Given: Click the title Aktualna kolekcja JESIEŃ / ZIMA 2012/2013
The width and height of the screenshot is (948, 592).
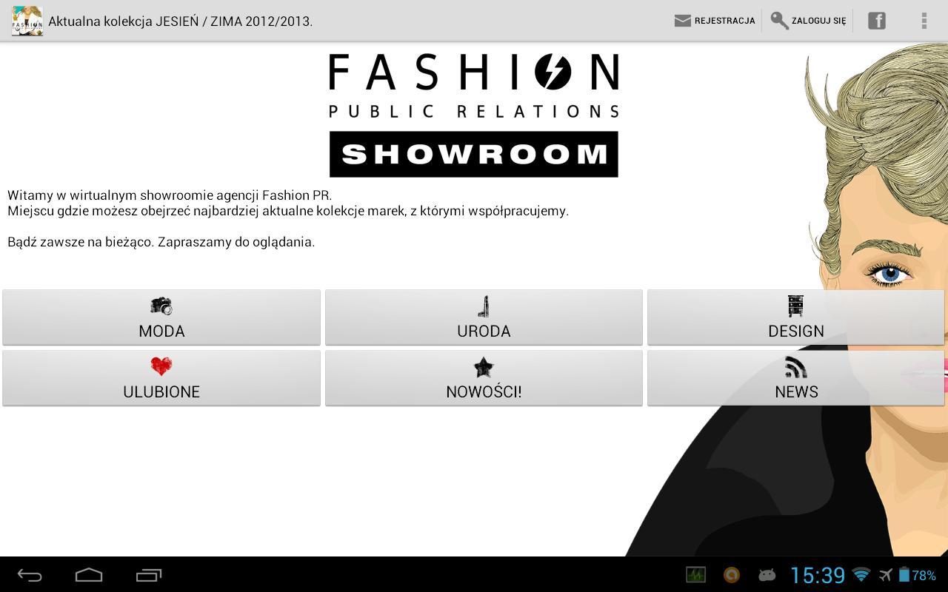Looking at the screenshot, I should click(180, 21).
